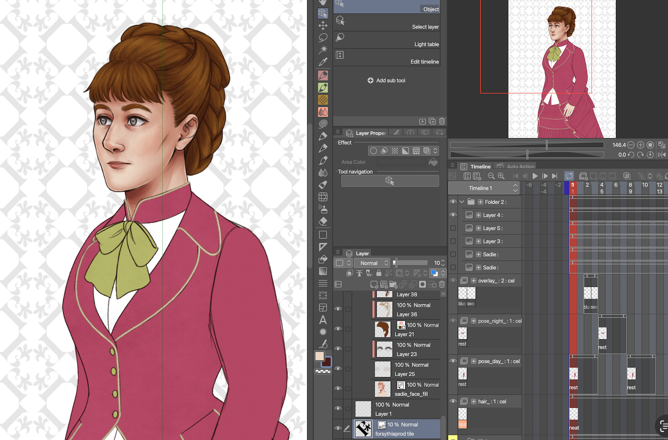Select the Move layer tool
668x440 pixels.
click(323, 25)
